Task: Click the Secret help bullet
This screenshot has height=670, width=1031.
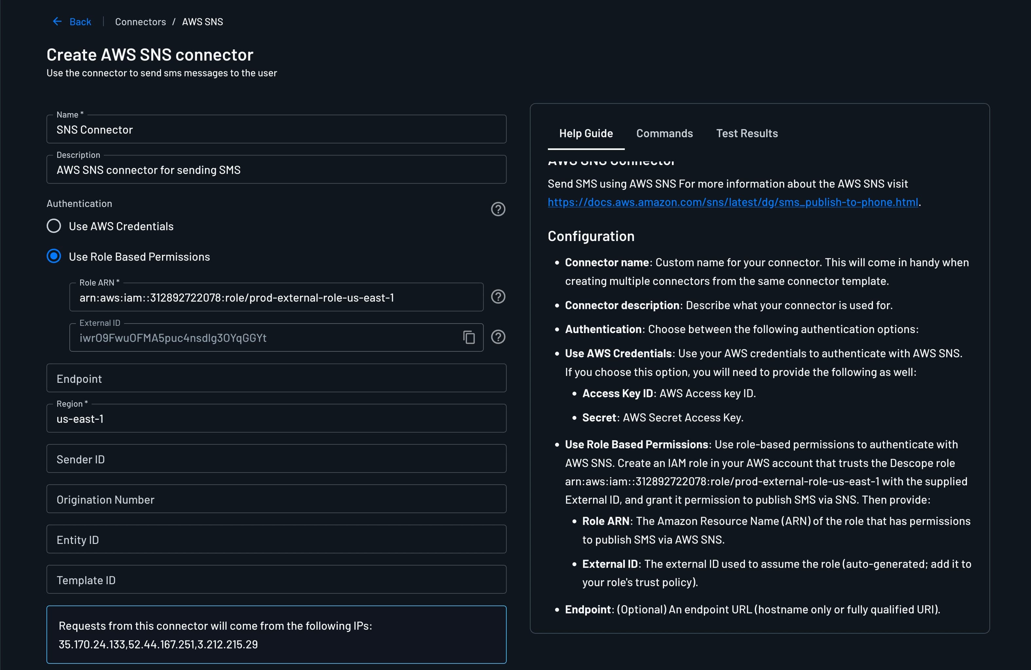Action: coord(663,418)
